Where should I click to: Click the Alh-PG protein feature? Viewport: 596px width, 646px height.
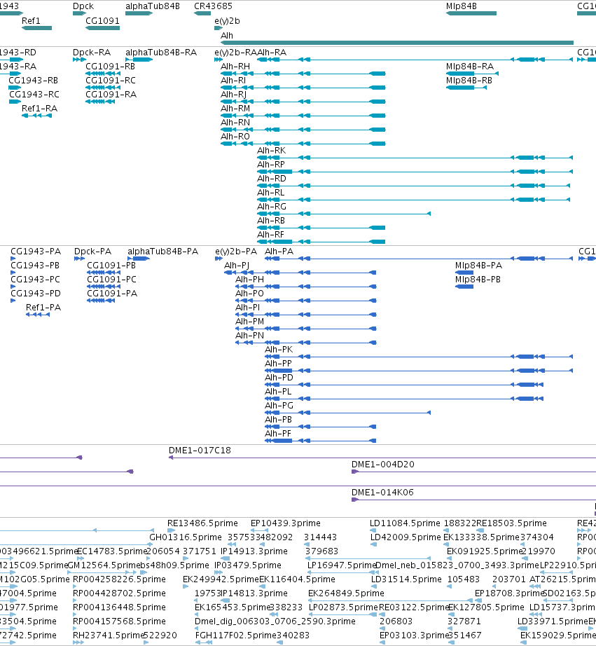coord(347,413)
